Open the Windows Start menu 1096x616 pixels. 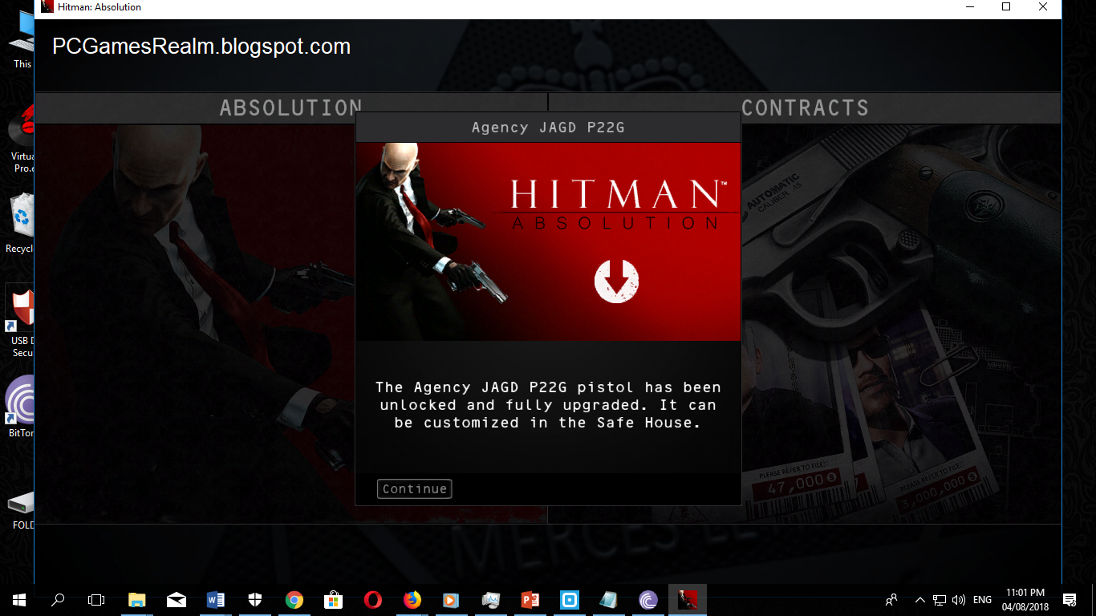tap(18, 599)
